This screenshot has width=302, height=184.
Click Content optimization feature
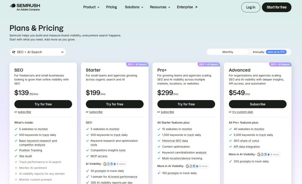(176, 147)
